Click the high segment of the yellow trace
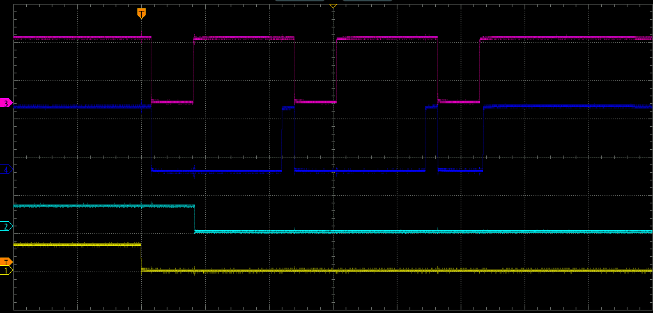Viewport: 653px width, 313px height. point(77,244)
